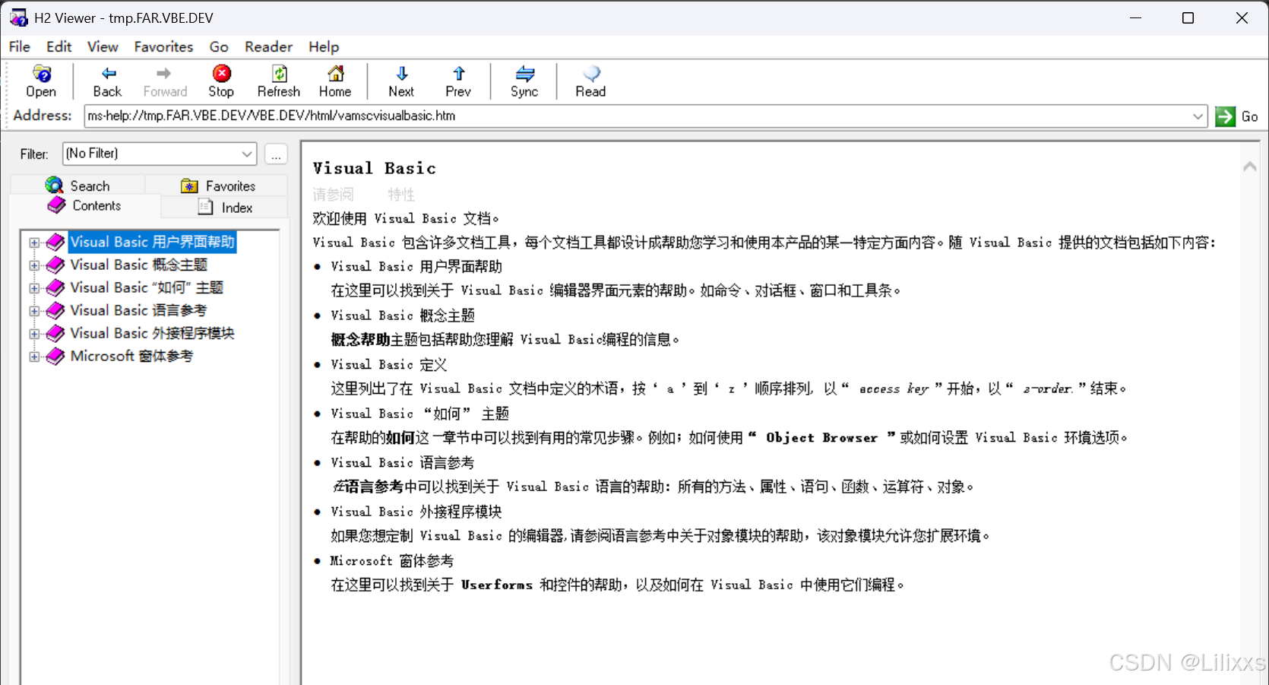
Task: Open the Address bar history dropdown
Action: tap(1198, 116)
